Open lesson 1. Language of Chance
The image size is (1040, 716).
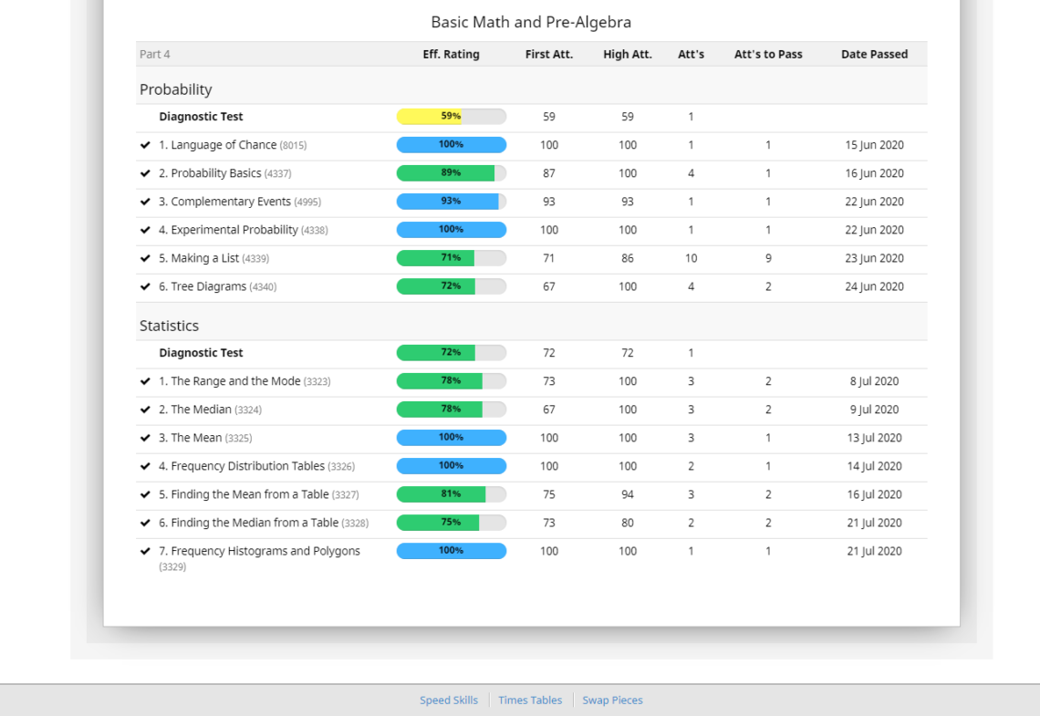233,145
